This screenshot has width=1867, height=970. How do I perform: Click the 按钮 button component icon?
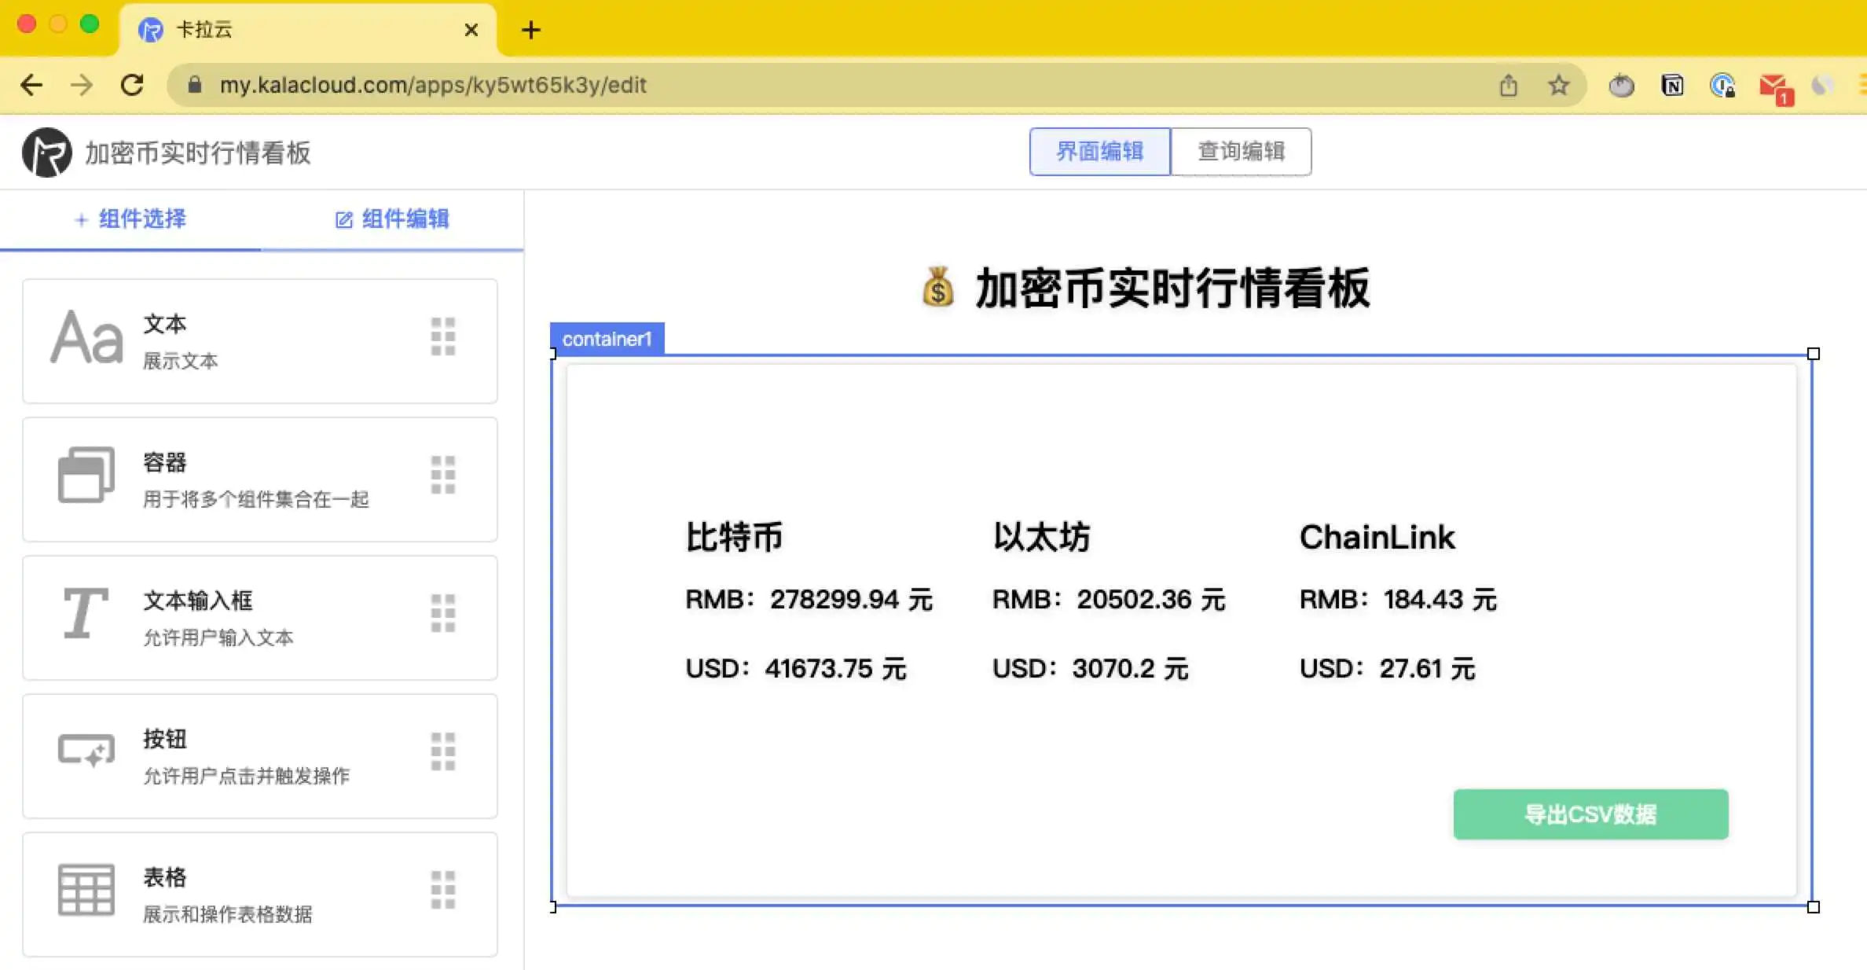pos(86,751)
